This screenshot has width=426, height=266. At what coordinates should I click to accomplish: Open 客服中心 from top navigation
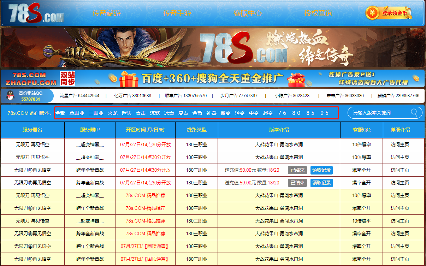(248, 13)
